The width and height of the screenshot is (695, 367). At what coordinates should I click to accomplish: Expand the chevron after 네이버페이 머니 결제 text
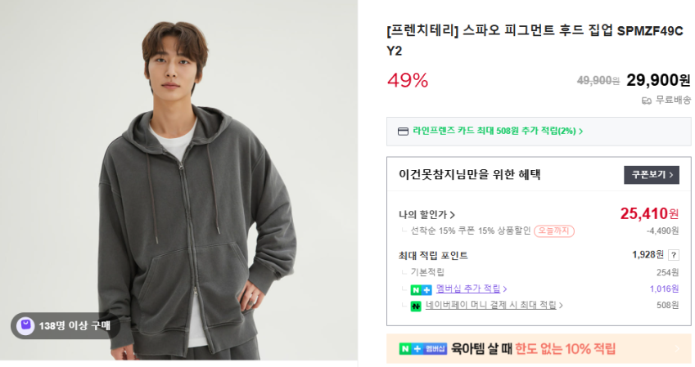click(561, 306)
